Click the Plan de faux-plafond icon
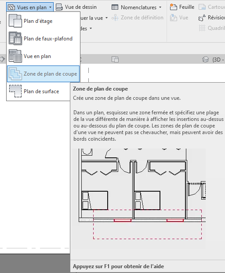The width and height of the screenshot is (225, 273). 15,39
